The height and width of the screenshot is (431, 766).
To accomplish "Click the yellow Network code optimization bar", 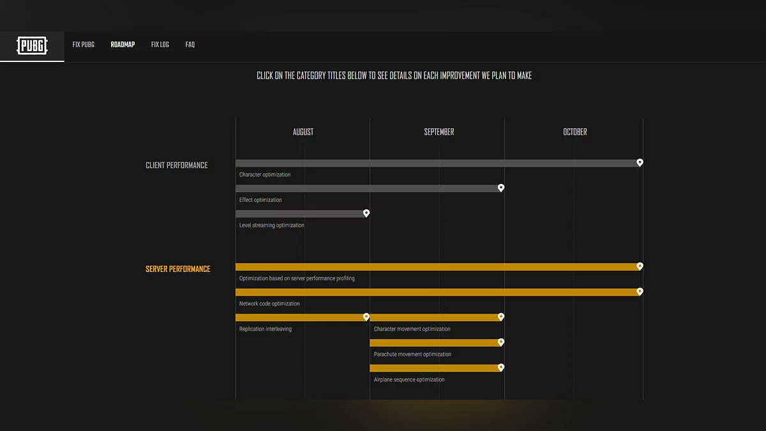I will coord(437,292).
